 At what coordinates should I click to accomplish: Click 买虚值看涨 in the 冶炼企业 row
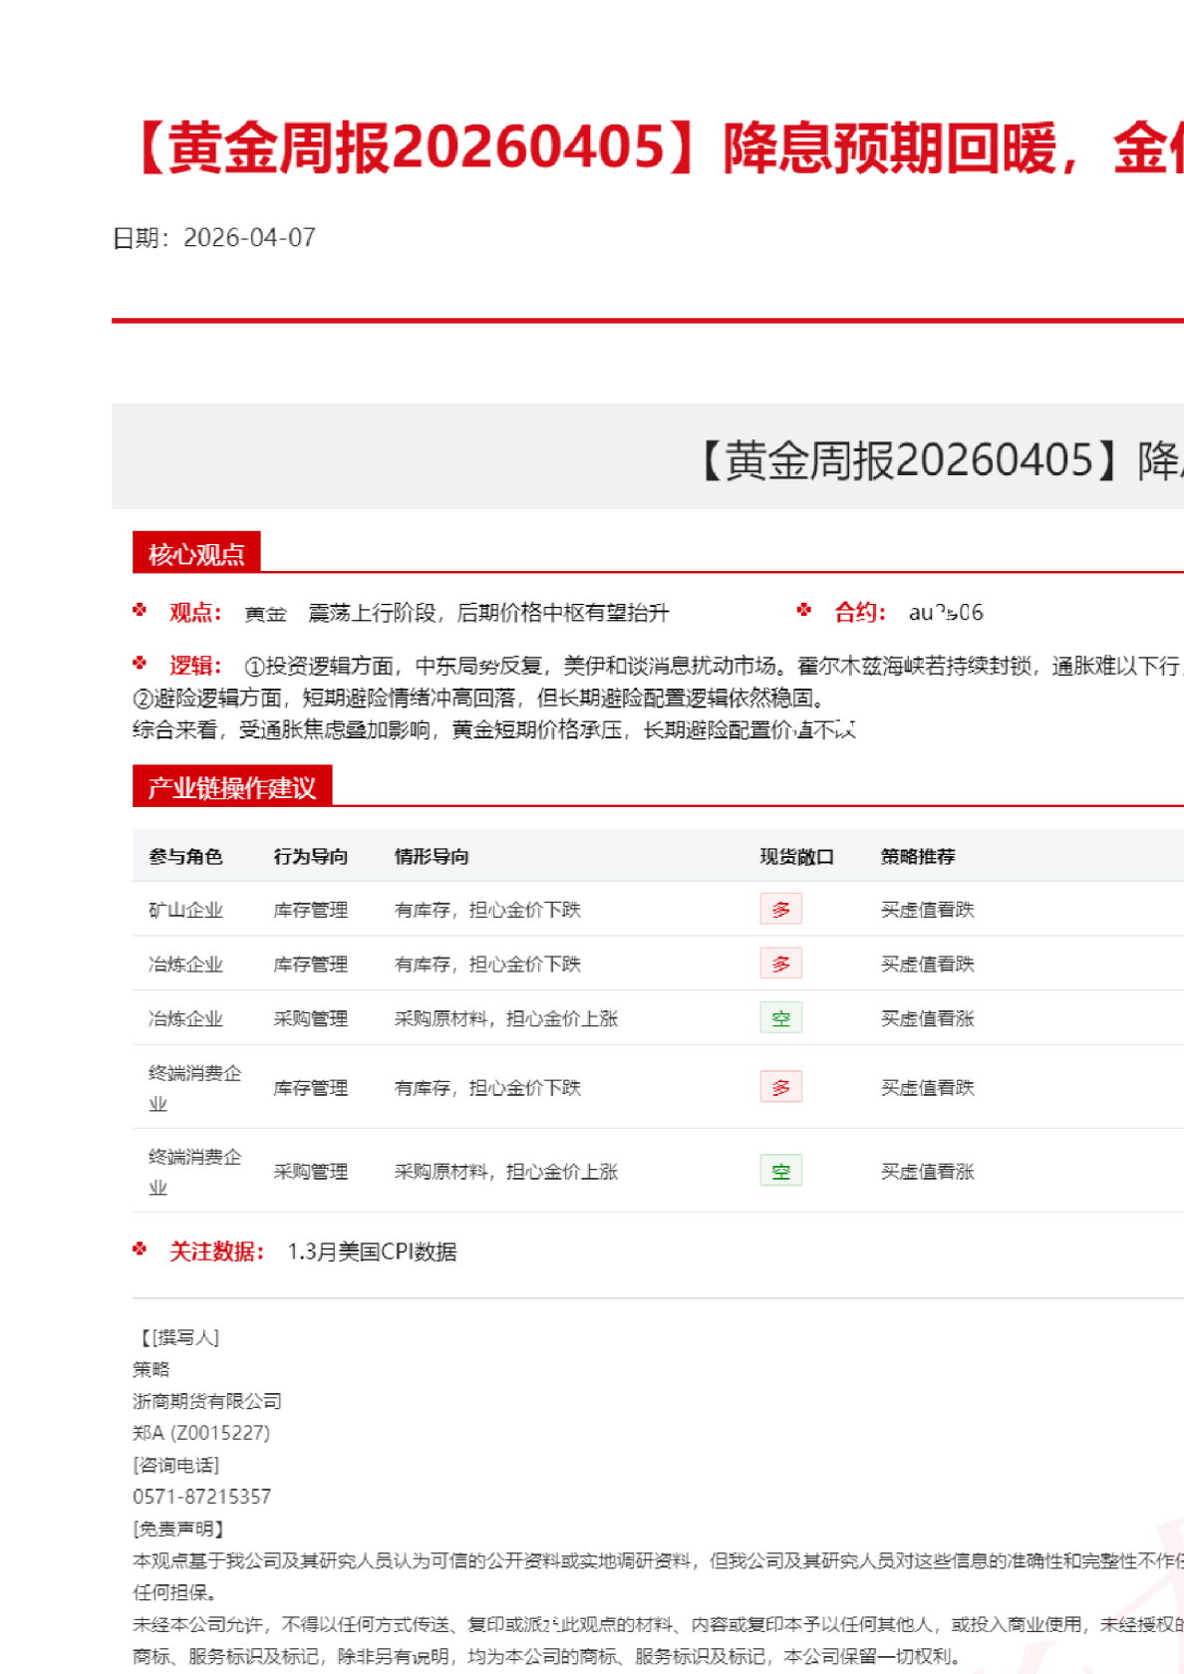pyautogui.click(x=928, y=1018)
